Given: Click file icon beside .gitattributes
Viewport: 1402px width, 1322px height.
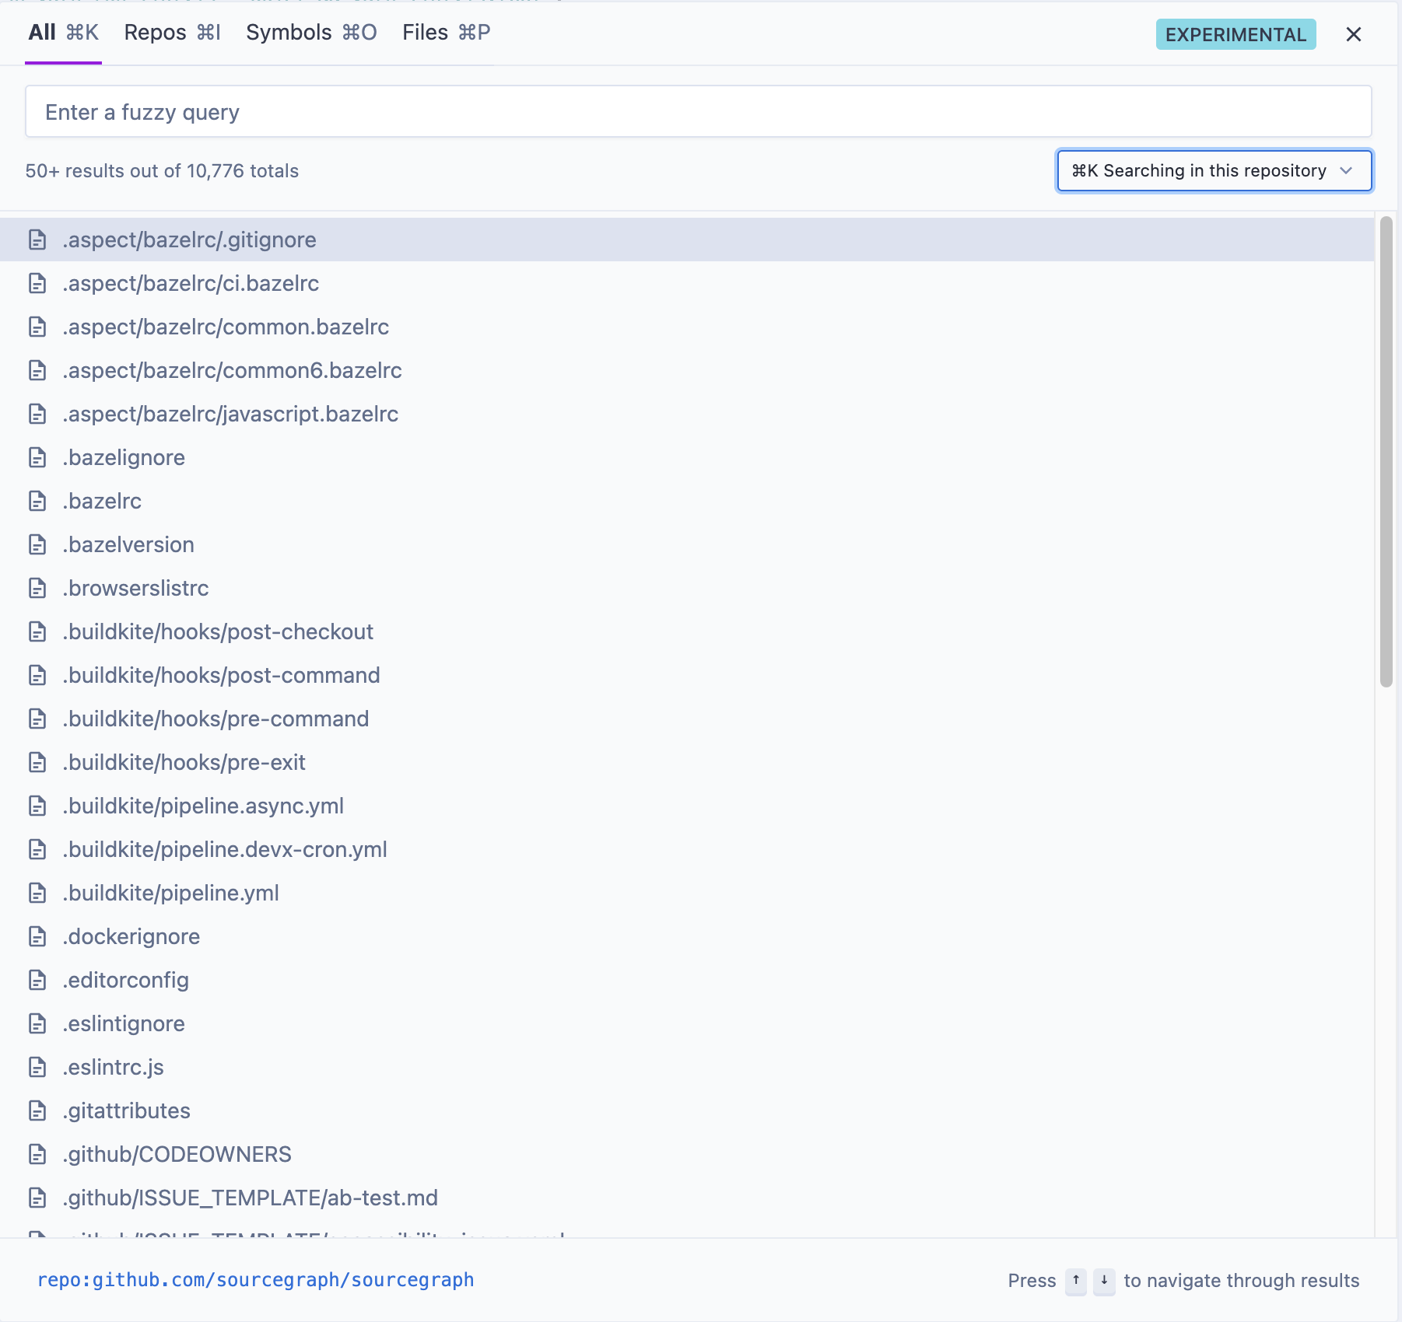Looking at the screenshot, I should pos(37,1110).
